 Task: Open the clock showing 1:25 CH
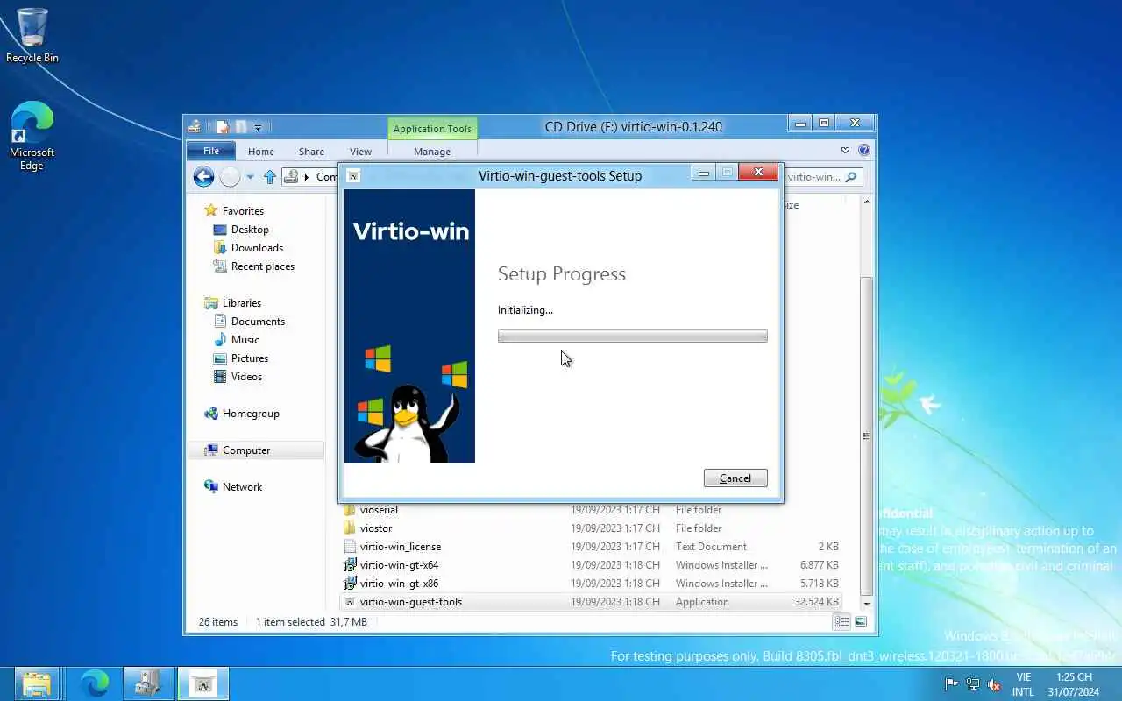(x=1074, y=684)
